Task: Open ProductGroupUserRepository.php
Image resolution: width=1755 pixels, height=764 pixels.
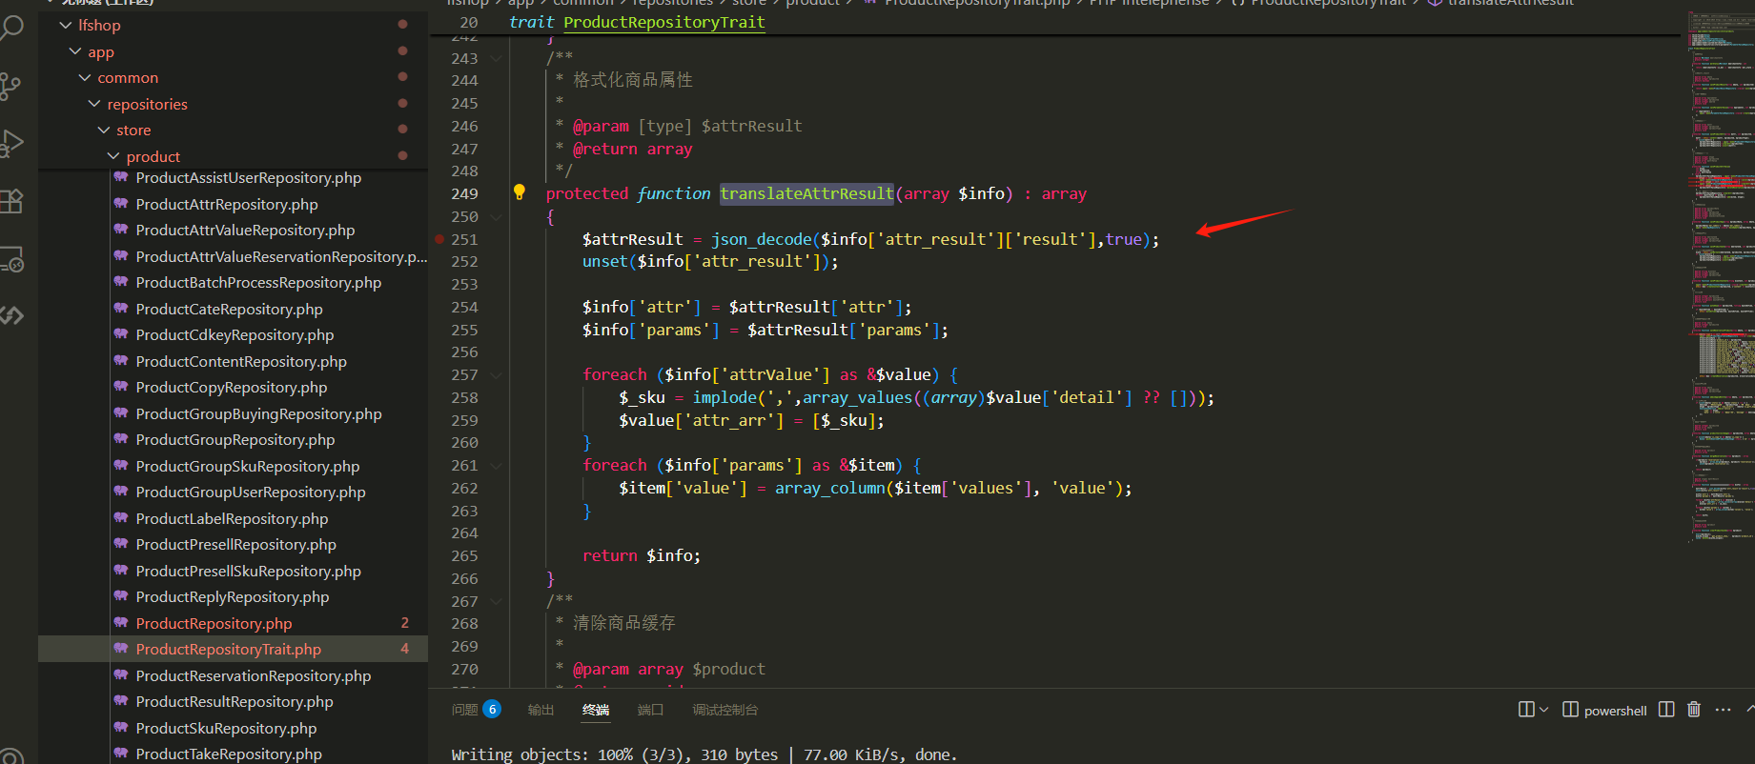Action: click(251, 492)
